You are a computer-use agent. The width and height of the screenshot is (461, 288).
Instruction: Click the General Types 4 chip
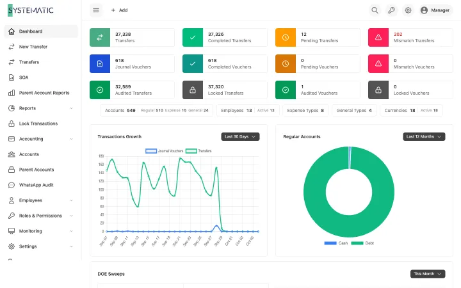[x=354, y=111]
